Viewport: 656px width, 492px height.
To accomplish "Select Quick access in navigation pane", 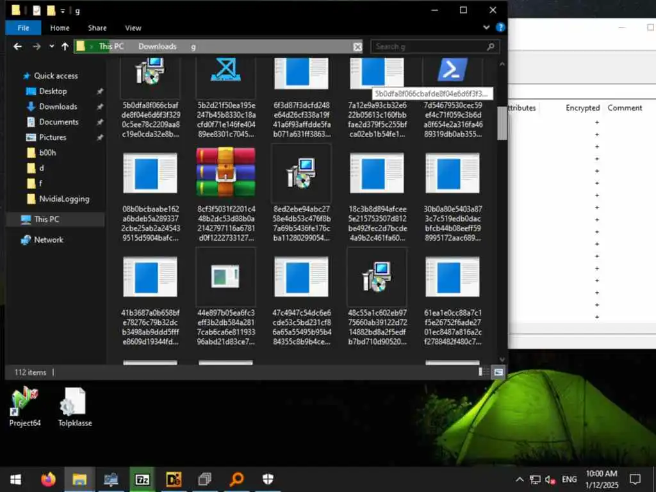I will point(56,76).
